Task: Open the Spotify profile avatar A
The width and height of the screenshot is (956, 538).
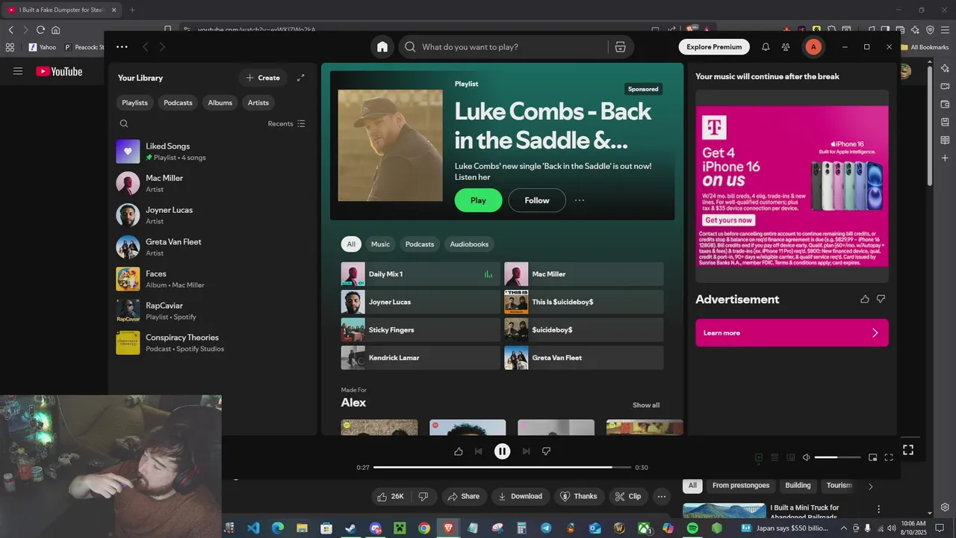Action: click(x=813, y=47)
